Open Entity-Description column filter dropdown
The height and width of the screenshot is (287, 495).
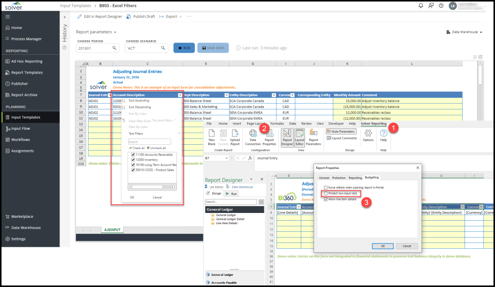pyautogui.click(x=274, y=95)
